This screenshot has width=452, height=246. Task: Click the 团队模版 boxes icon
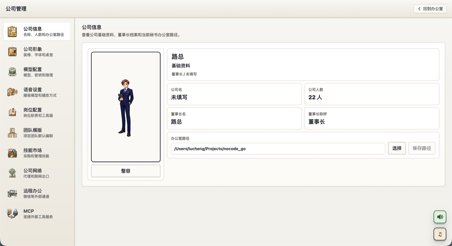pos(12,133)
